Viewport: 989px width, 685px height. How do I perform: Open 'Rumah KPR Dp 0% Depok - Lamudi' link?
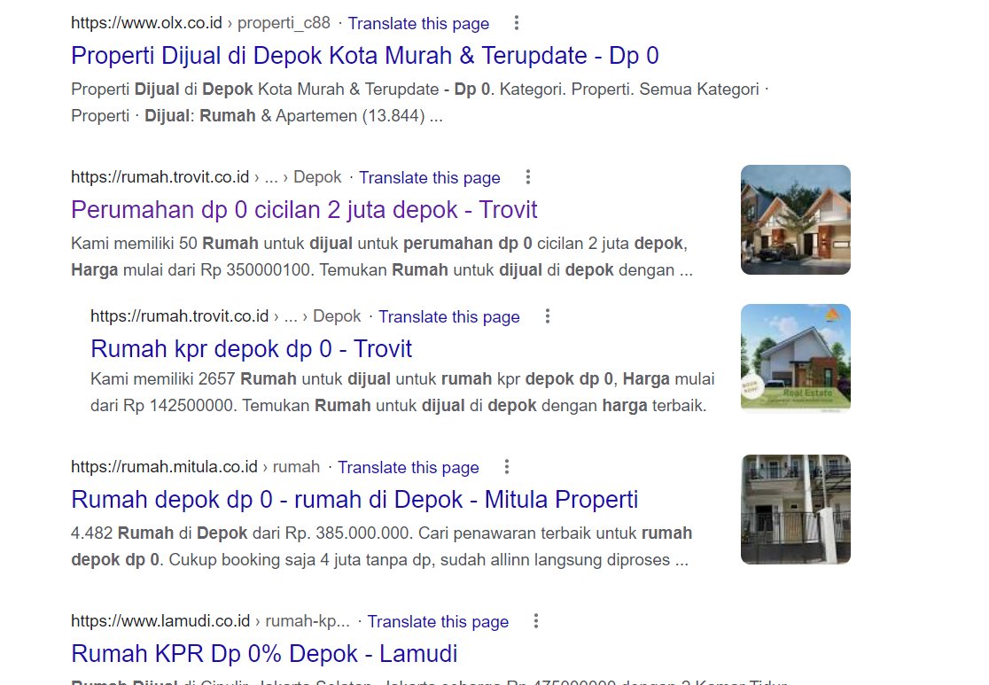264,653
